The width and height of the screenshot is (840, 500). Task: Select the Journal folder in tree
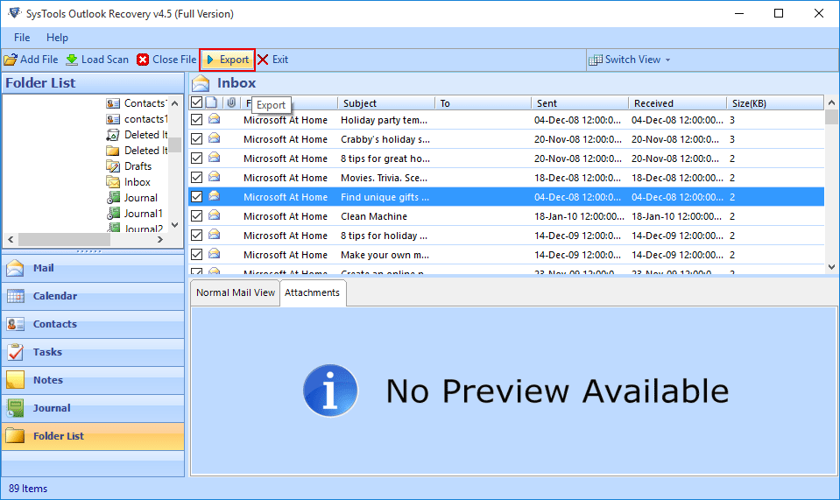[x=131, y=198]
